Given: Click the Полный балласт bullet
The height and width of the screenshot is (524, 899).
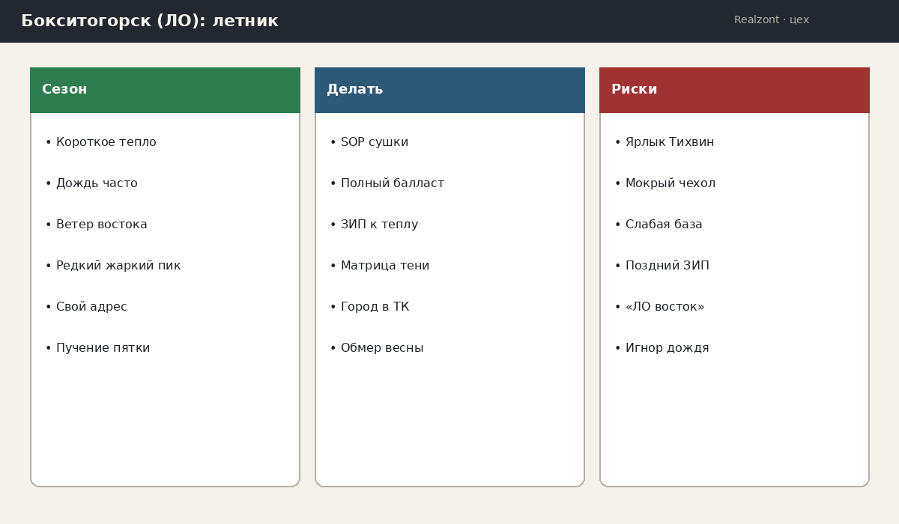Looking at the screenshot, I should point(393,183).
